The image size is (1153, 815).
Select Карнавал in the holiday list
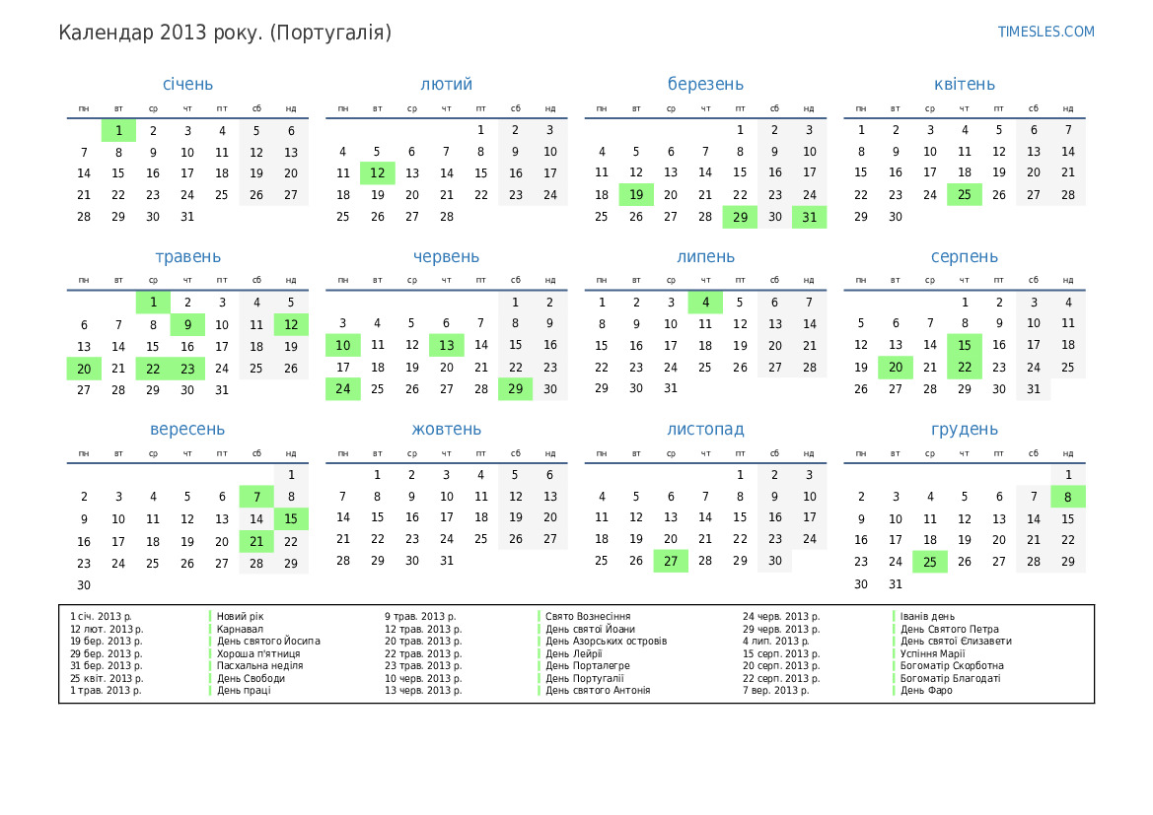[x=240, y=629]
